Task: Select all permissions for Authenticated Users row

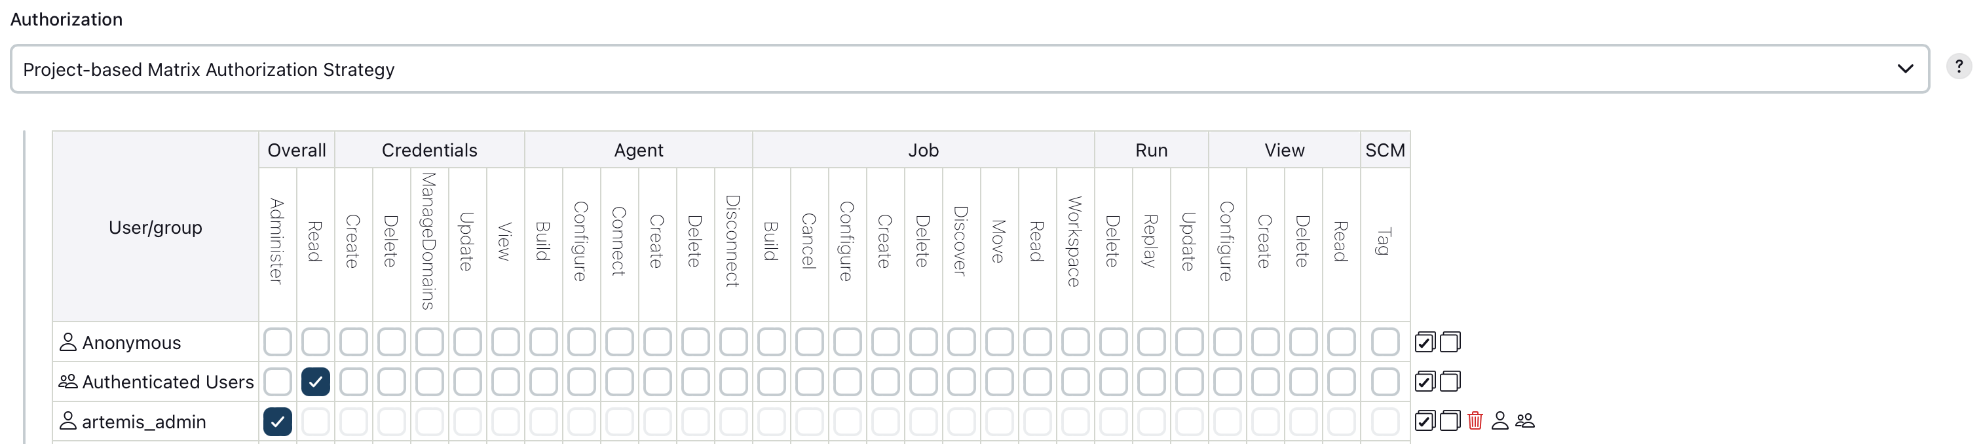Action: (x=1424, y=381)
